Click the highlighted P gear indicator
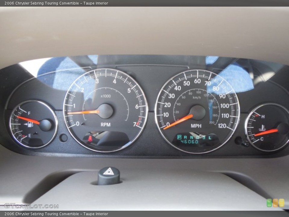Screen dimensions: 289x217 [x=179, y=137]
